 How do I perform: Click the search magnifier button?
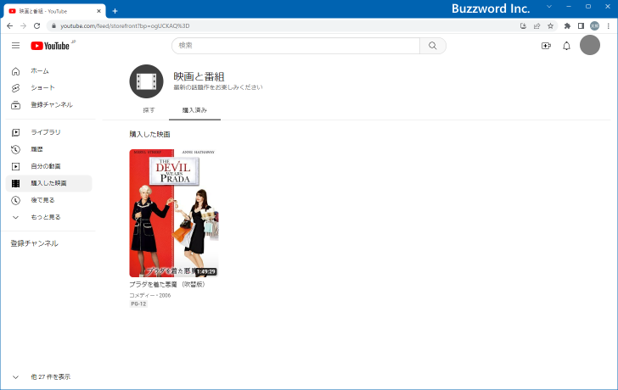pyautogui.click(x=433, y=46)
